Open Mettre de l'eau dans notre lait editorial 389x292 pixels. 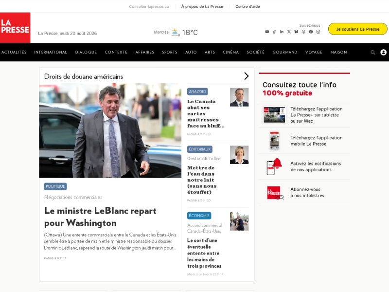pyautogui.click(x=202, y=180)
